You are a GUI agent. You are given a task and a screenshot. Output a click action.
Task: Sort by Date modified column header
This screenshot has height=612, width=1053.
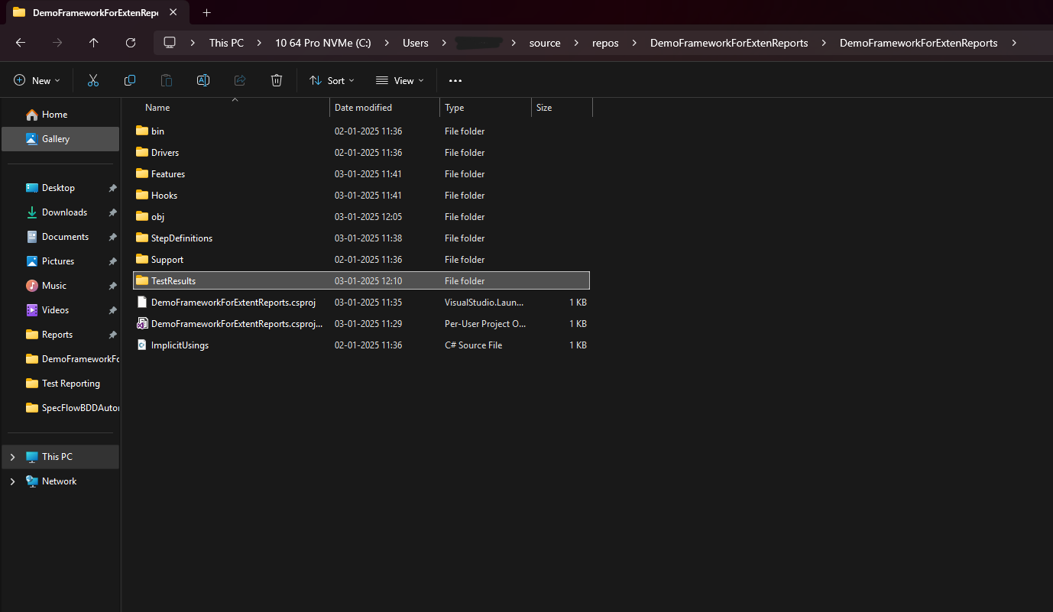click(x=385, y=108)
